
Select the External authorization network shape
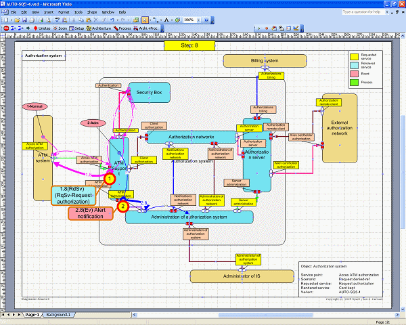(x=340, y=128)
